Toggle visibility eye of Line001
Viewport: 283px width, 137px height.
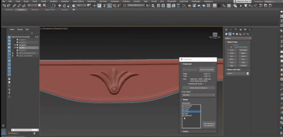coord(15,48)
